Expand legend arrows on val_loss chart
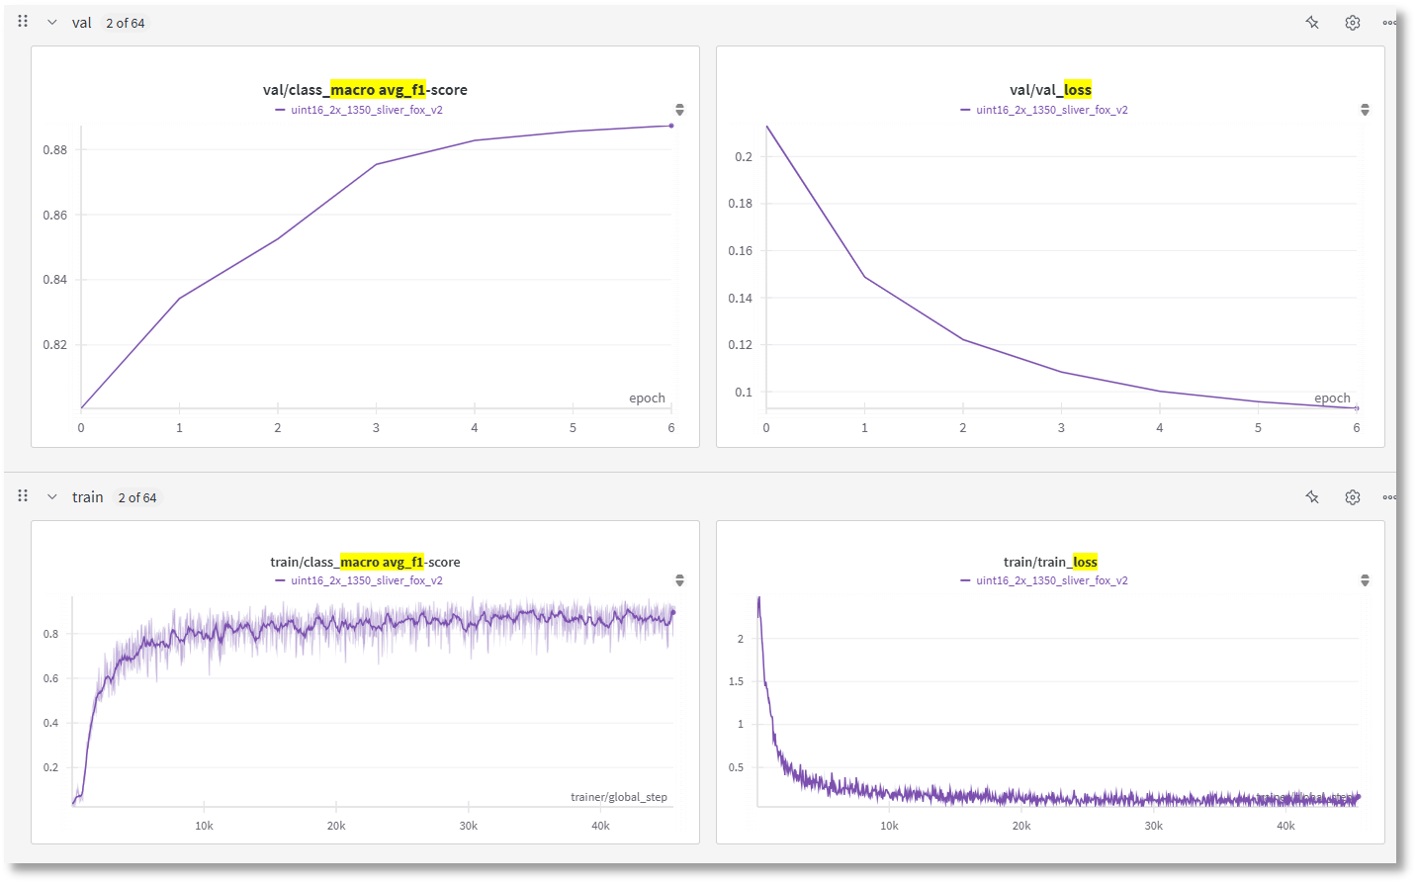This screenshot has height=884, width=1417. click(1365, 110)
